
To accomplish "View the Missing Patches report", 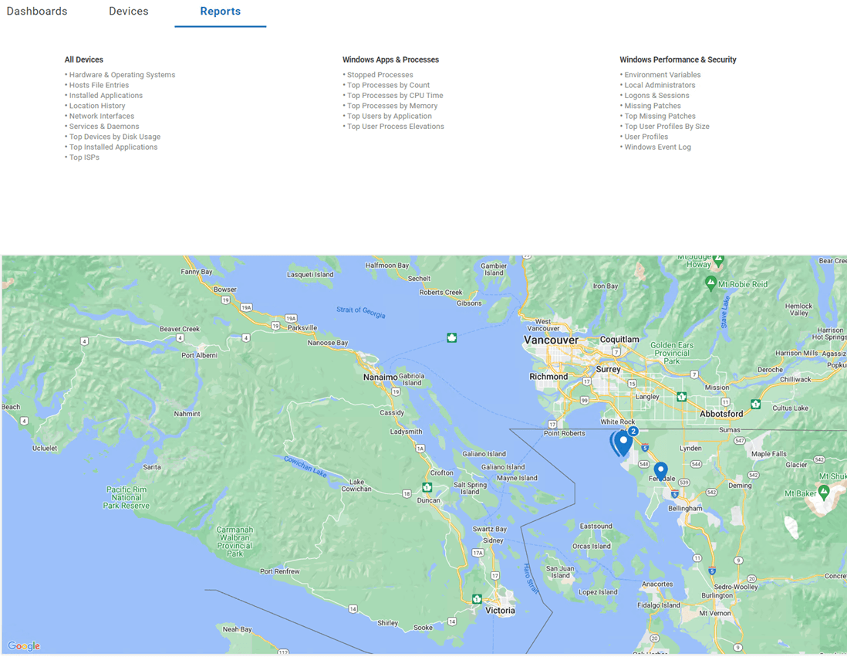I will click(652, 106).
